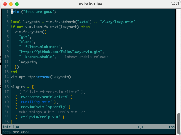Click cursor position '1,1' in status line

pyautogui.click(x=140, y=127)
